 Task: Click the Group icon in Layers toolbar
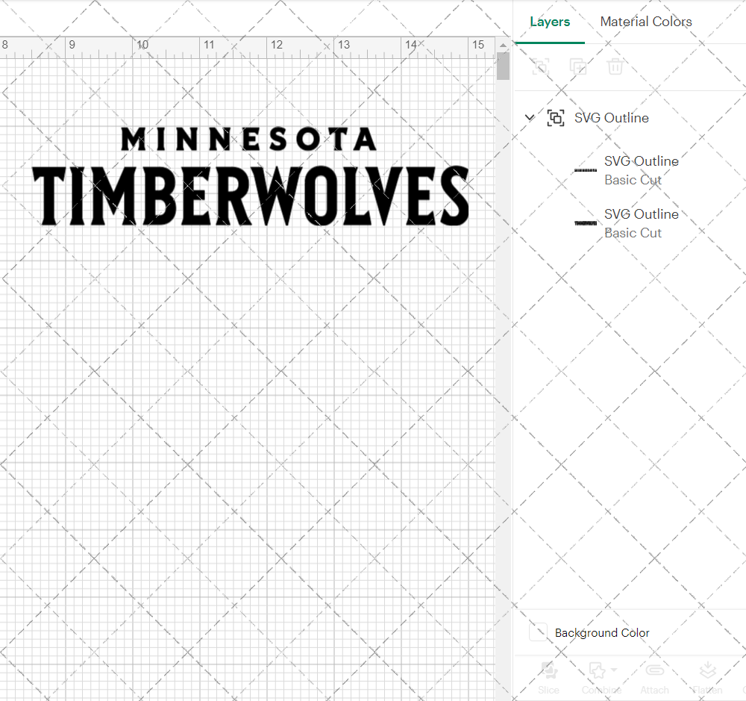click(540, 66)
